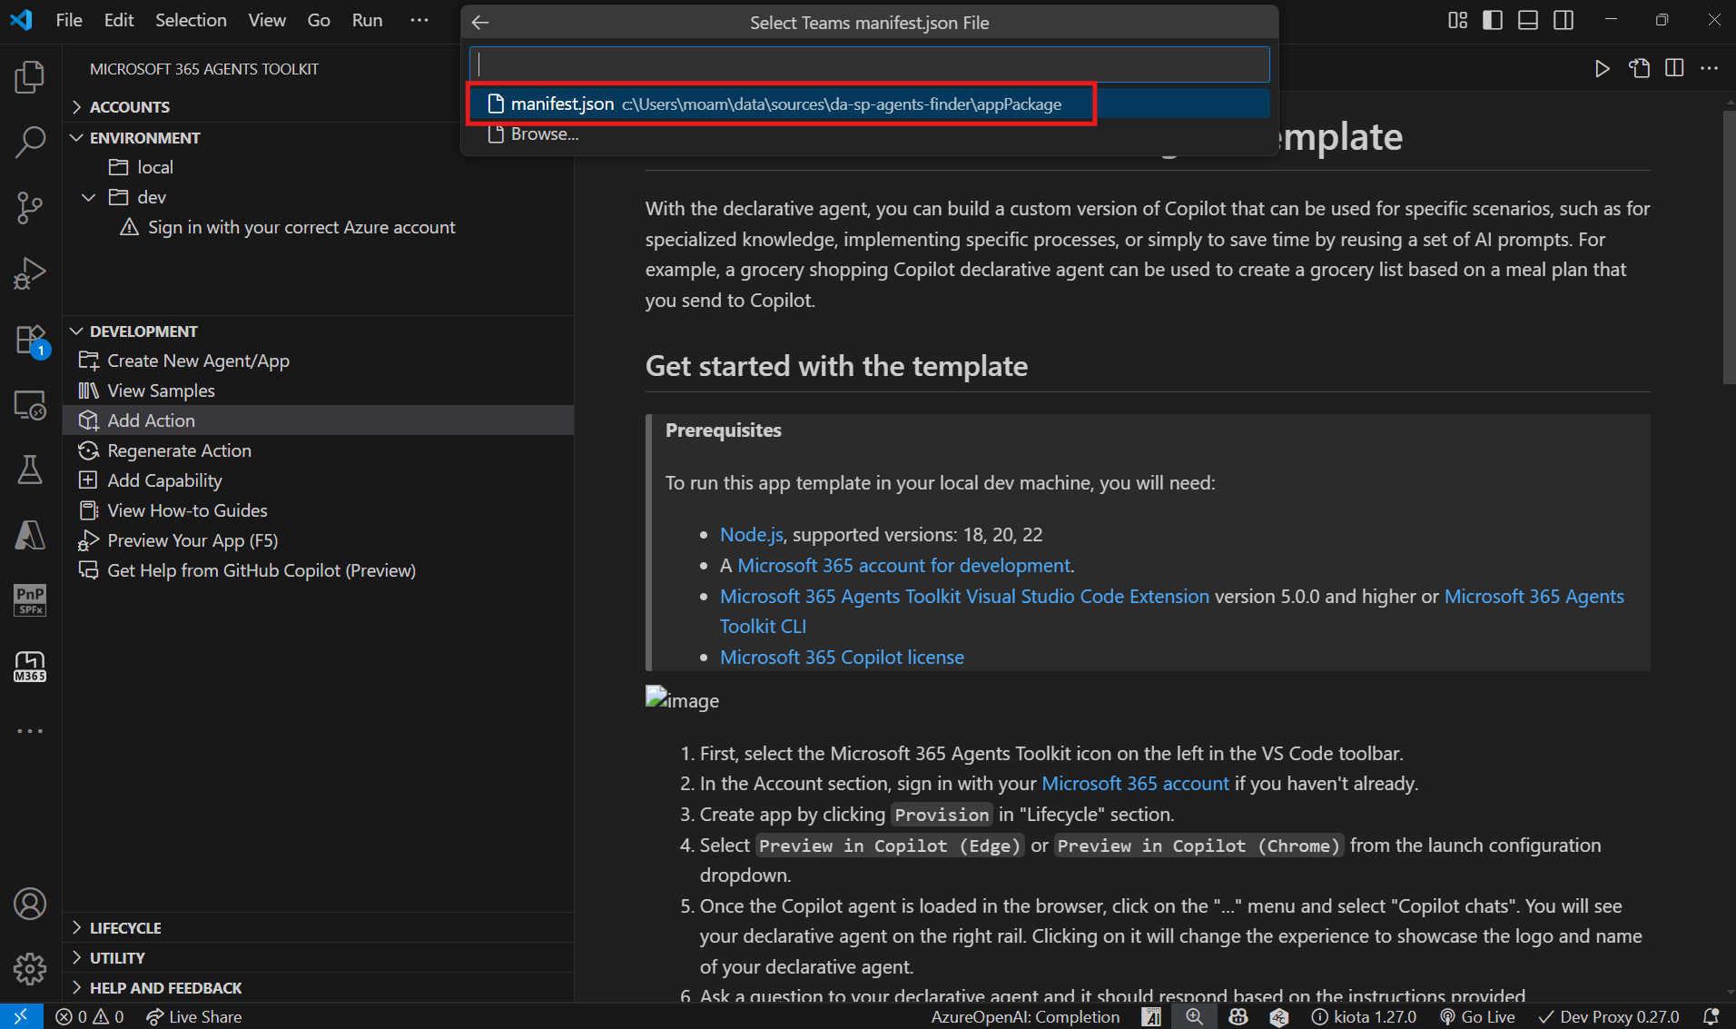Click Add Capability
The width and height of the screenshot is (1736, 1029).
tap(318, 481)
